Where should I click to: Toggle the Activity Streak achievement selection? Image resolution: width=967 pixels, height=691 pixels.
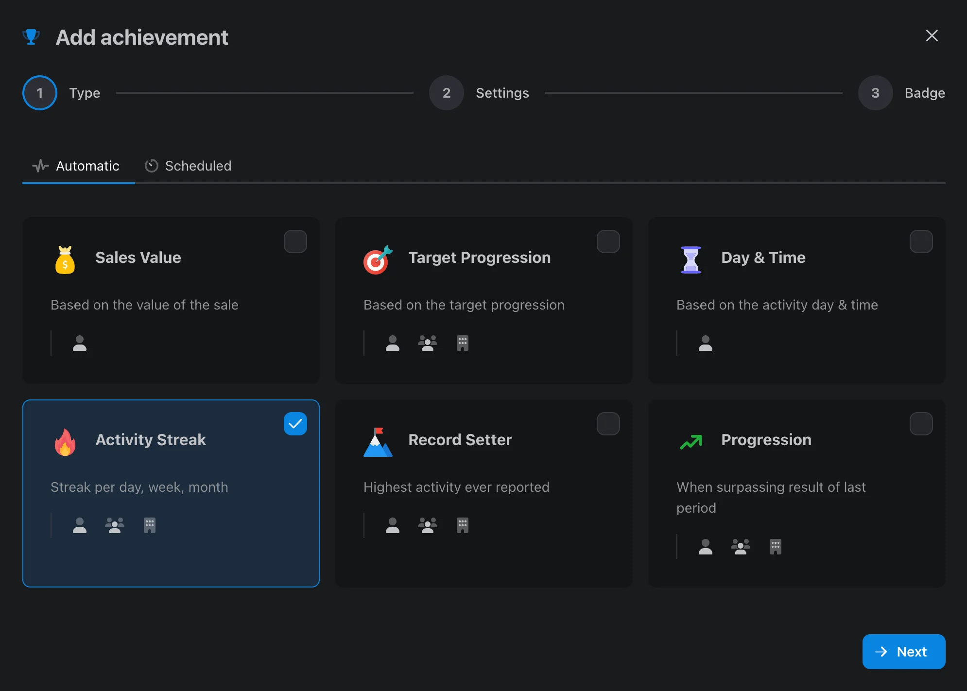(294, 423)
